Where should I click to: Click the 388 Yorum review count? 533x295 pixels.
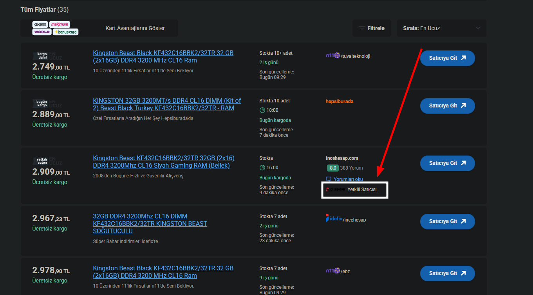(352, 168)
